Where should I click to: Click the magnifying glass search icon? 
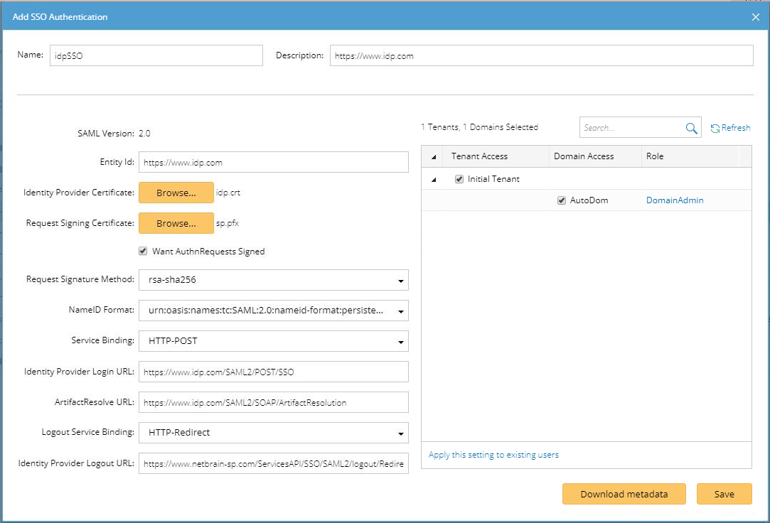click(690, 127)
